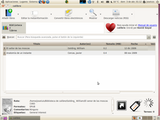The height and width of the screenshot is (120, 160).
Task: Open the clock calendar dom 3 de abr
Action: coord(131,2)
